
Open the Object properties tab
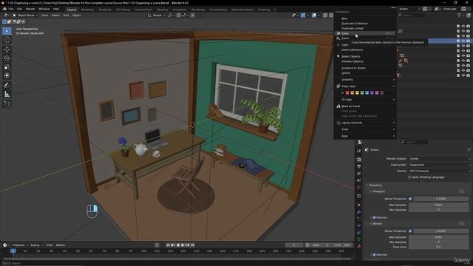click(358, 205)
